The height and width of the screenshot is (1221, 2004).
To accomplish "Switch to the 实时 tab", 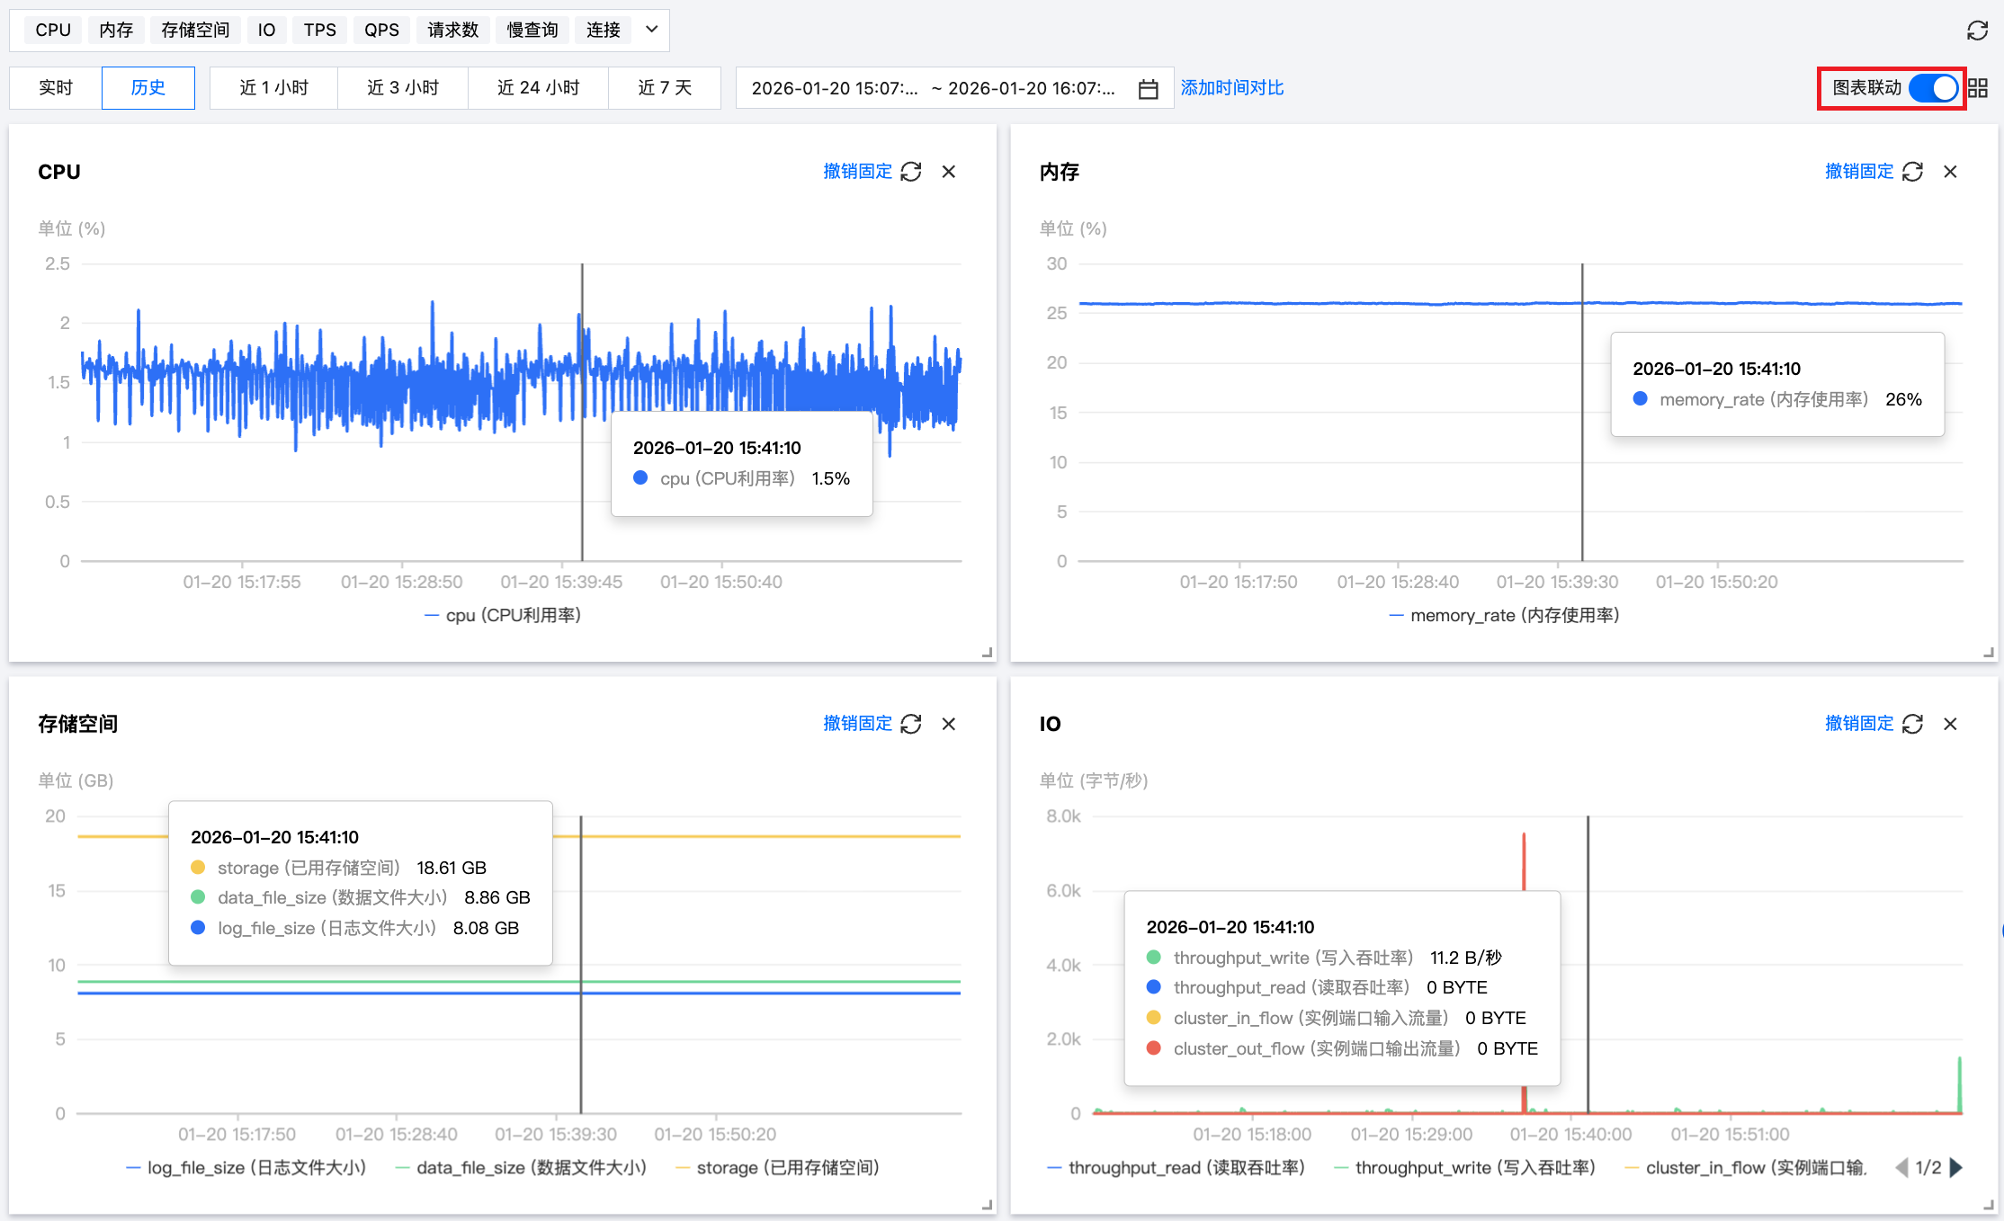I will coord(56,88).
